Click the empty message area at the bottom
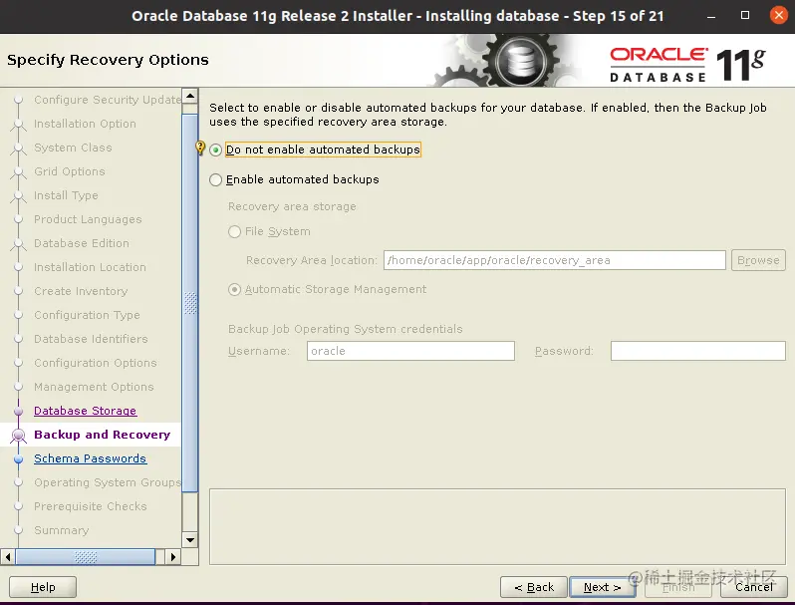The width and height of the screenshot is (795, 605). coord(497,526)
